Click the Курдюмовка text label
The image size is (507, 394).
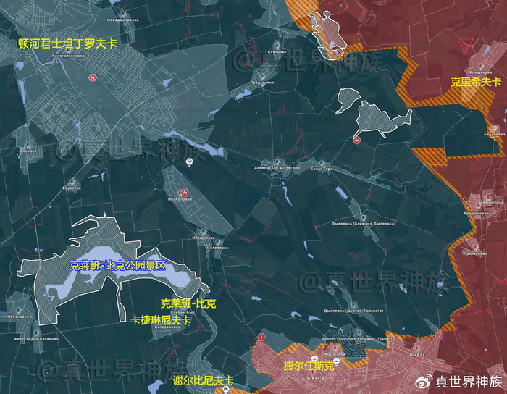pos(476,214)
